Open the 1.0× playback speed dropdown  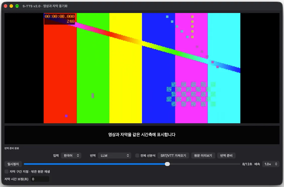(271, 164)
